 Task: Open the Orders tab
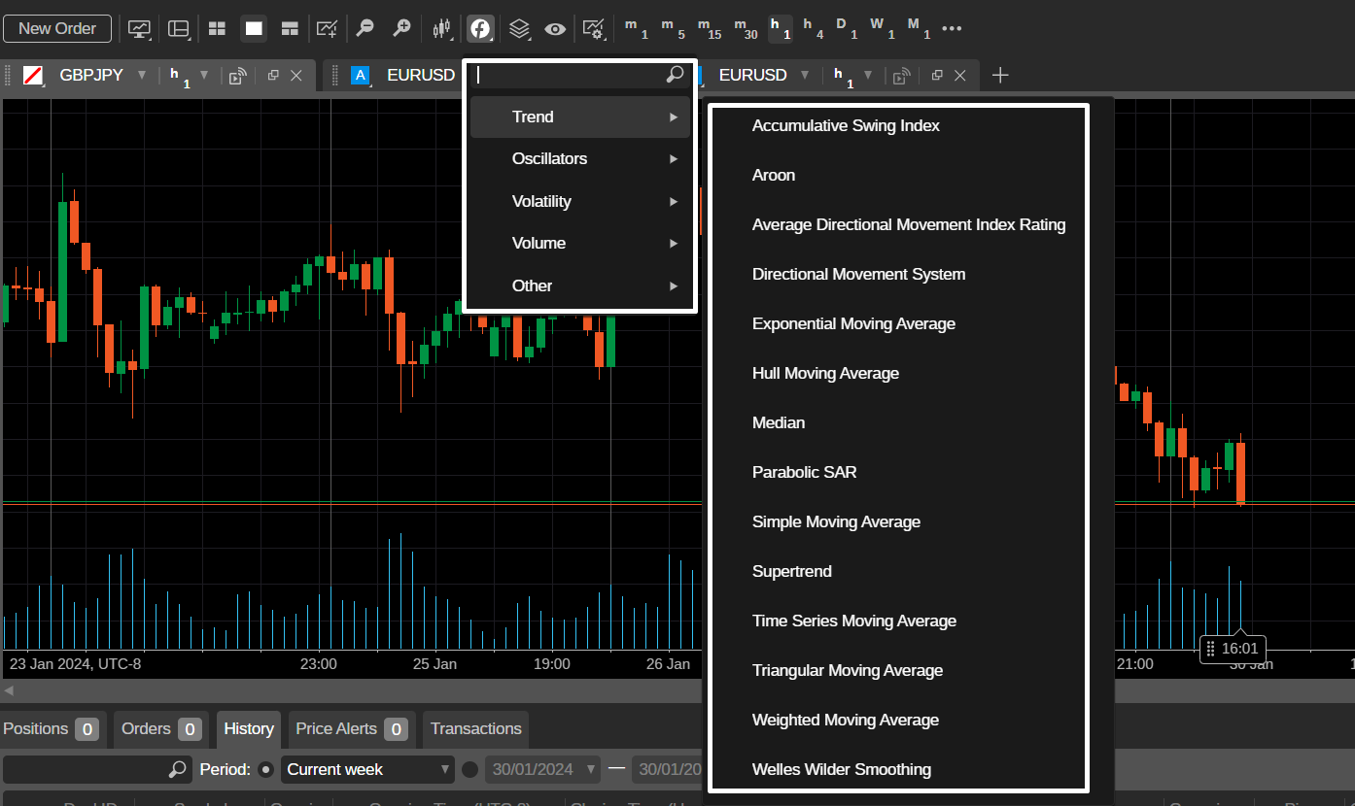pyautogui.click(x=161, y=728)
